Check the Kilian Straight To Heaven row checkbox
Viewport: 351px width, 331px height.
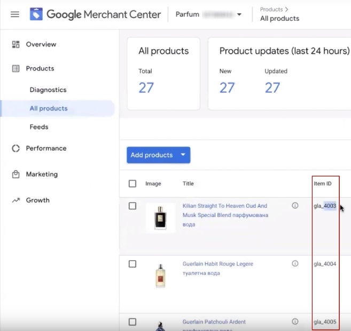coord(132,206)
